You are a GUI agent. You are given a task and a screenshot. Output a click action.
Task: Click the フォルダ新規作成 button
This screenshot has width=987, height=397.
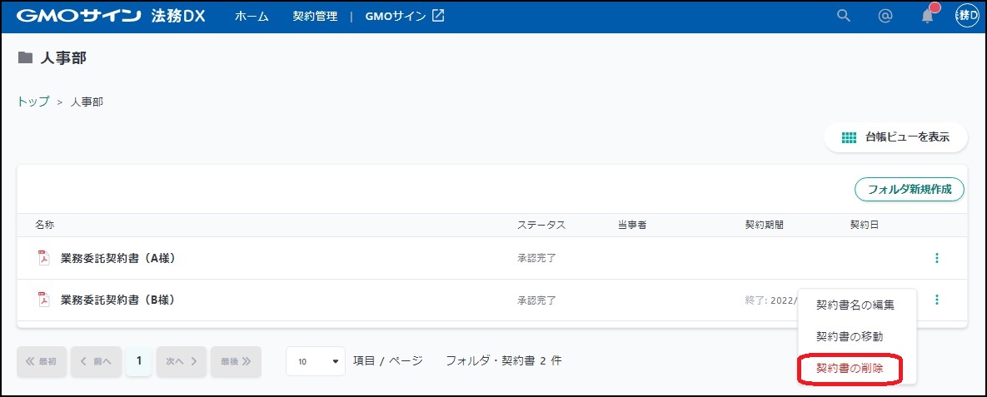(x=909, y=190)
